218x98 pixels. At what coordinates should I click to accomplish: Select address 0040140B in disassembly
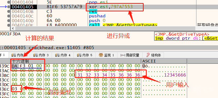coord(22,11)
